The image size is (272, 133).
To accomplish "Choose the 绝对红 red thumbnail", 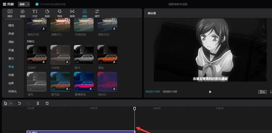I will (107, 82).
